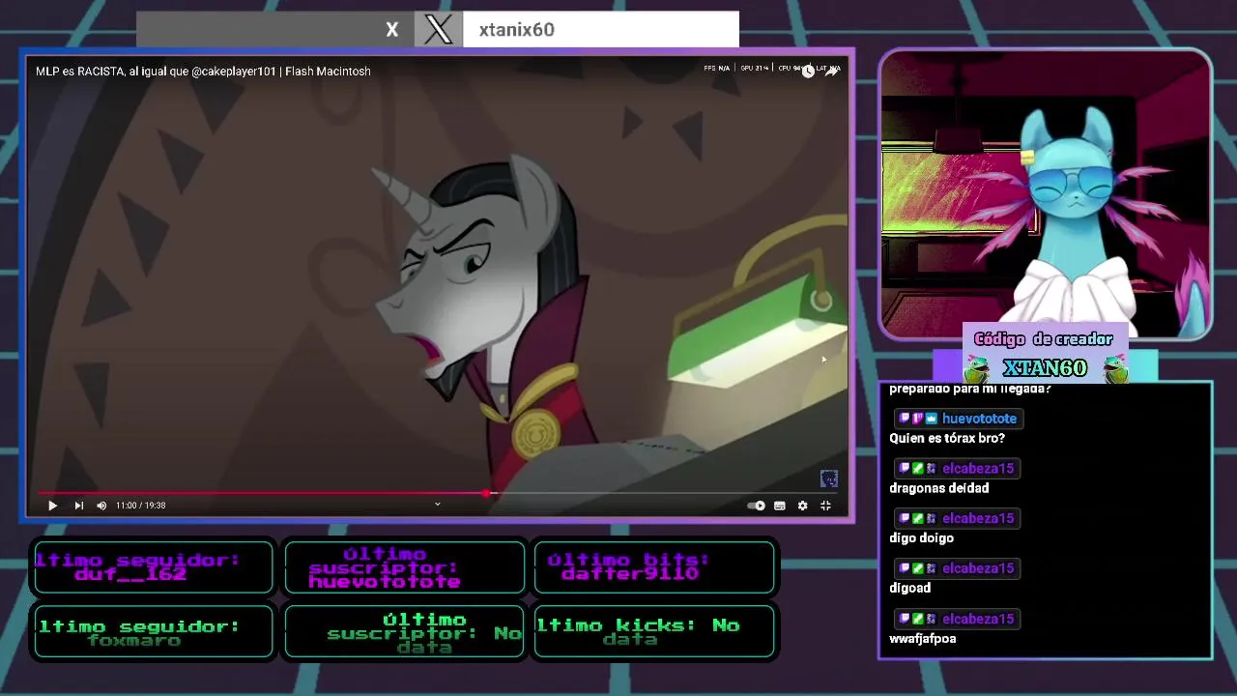Viewport: 1237px width, 696px height.
Task: Click latest follower name duf__162
Action: [x=130, y=574]
